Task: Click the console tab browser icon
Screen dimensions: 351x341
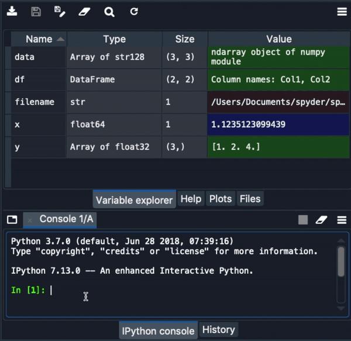Action: coord(12,220)
